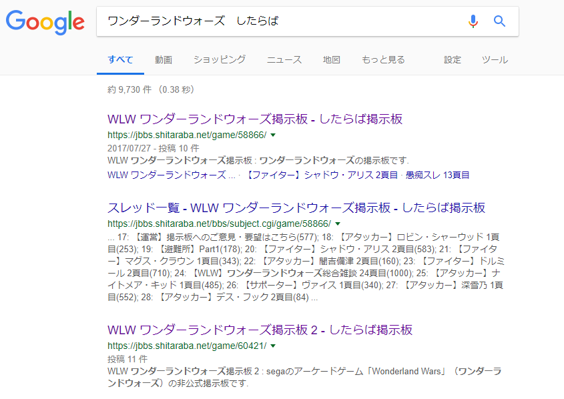The image size is (564, 399).
Task: Click URL https://jbbs.shitaraba.net/game/60421/
Action: tap(187, 346)
